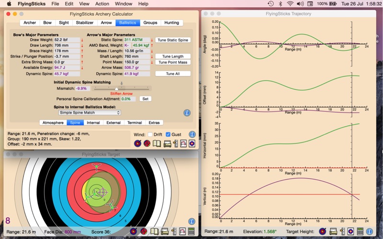Screen dimensions: 383x239
Task: Open the View menu
Action: click(x=84, y=4)
